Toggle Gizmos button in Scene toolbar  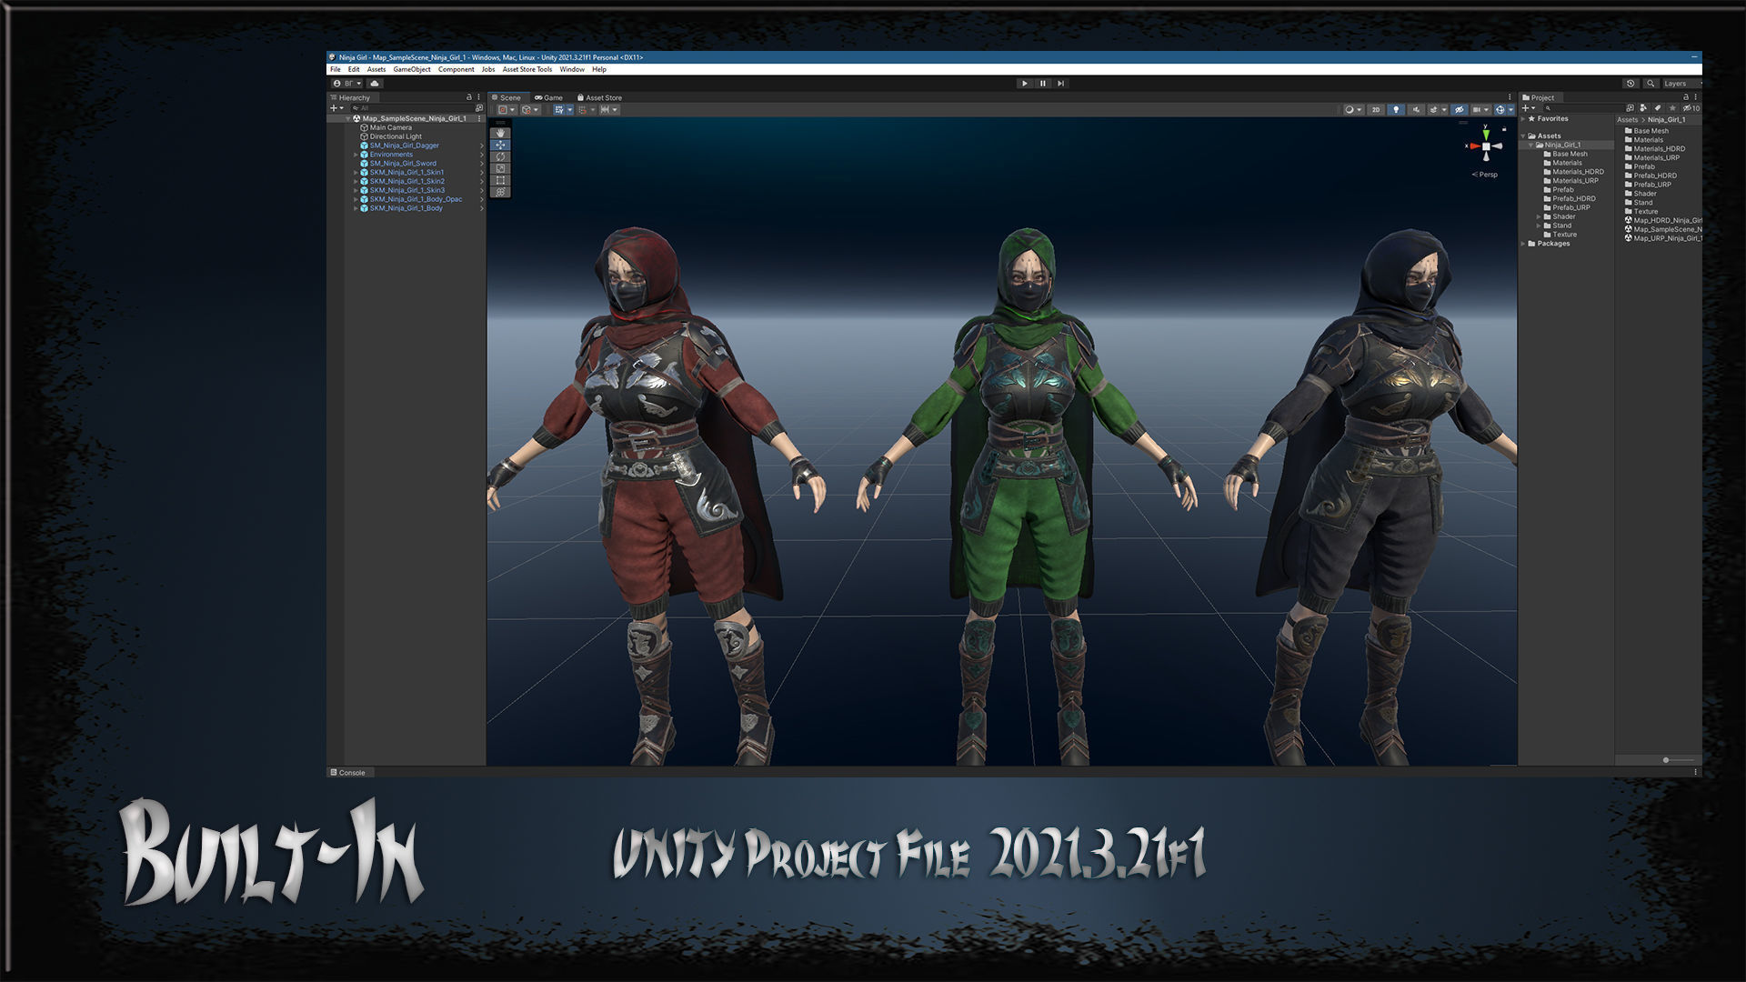[x=1501, y=110]
